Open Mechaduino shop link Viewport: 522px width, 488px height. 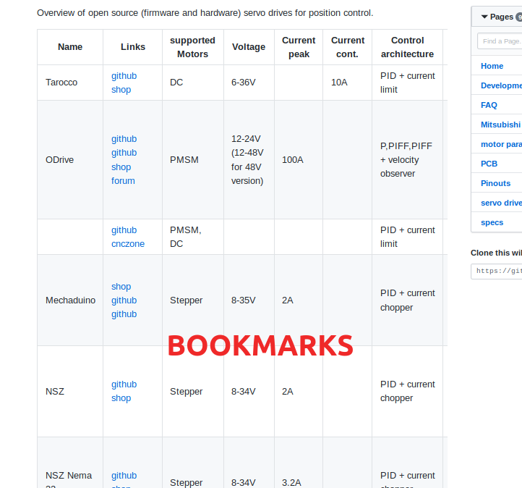point(121,287)
